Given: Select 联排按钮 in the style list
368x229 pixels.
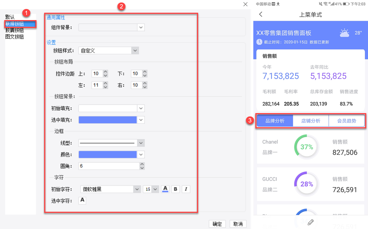Looking at the screenshot, I should [20, 24].
